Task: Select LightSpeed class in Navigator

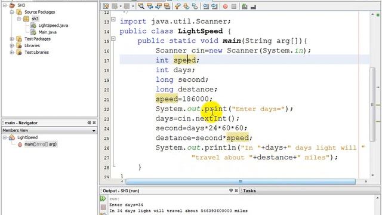Action: point(27,137)
